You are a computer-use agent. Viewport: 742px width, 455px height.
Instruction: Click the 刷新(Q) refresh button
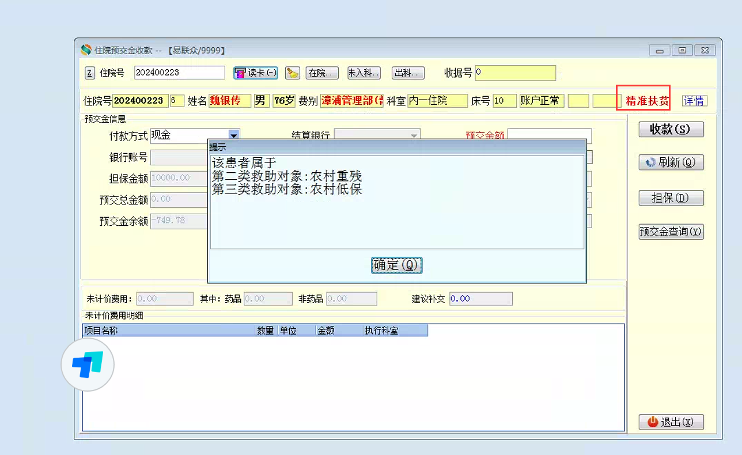point(671,162)
